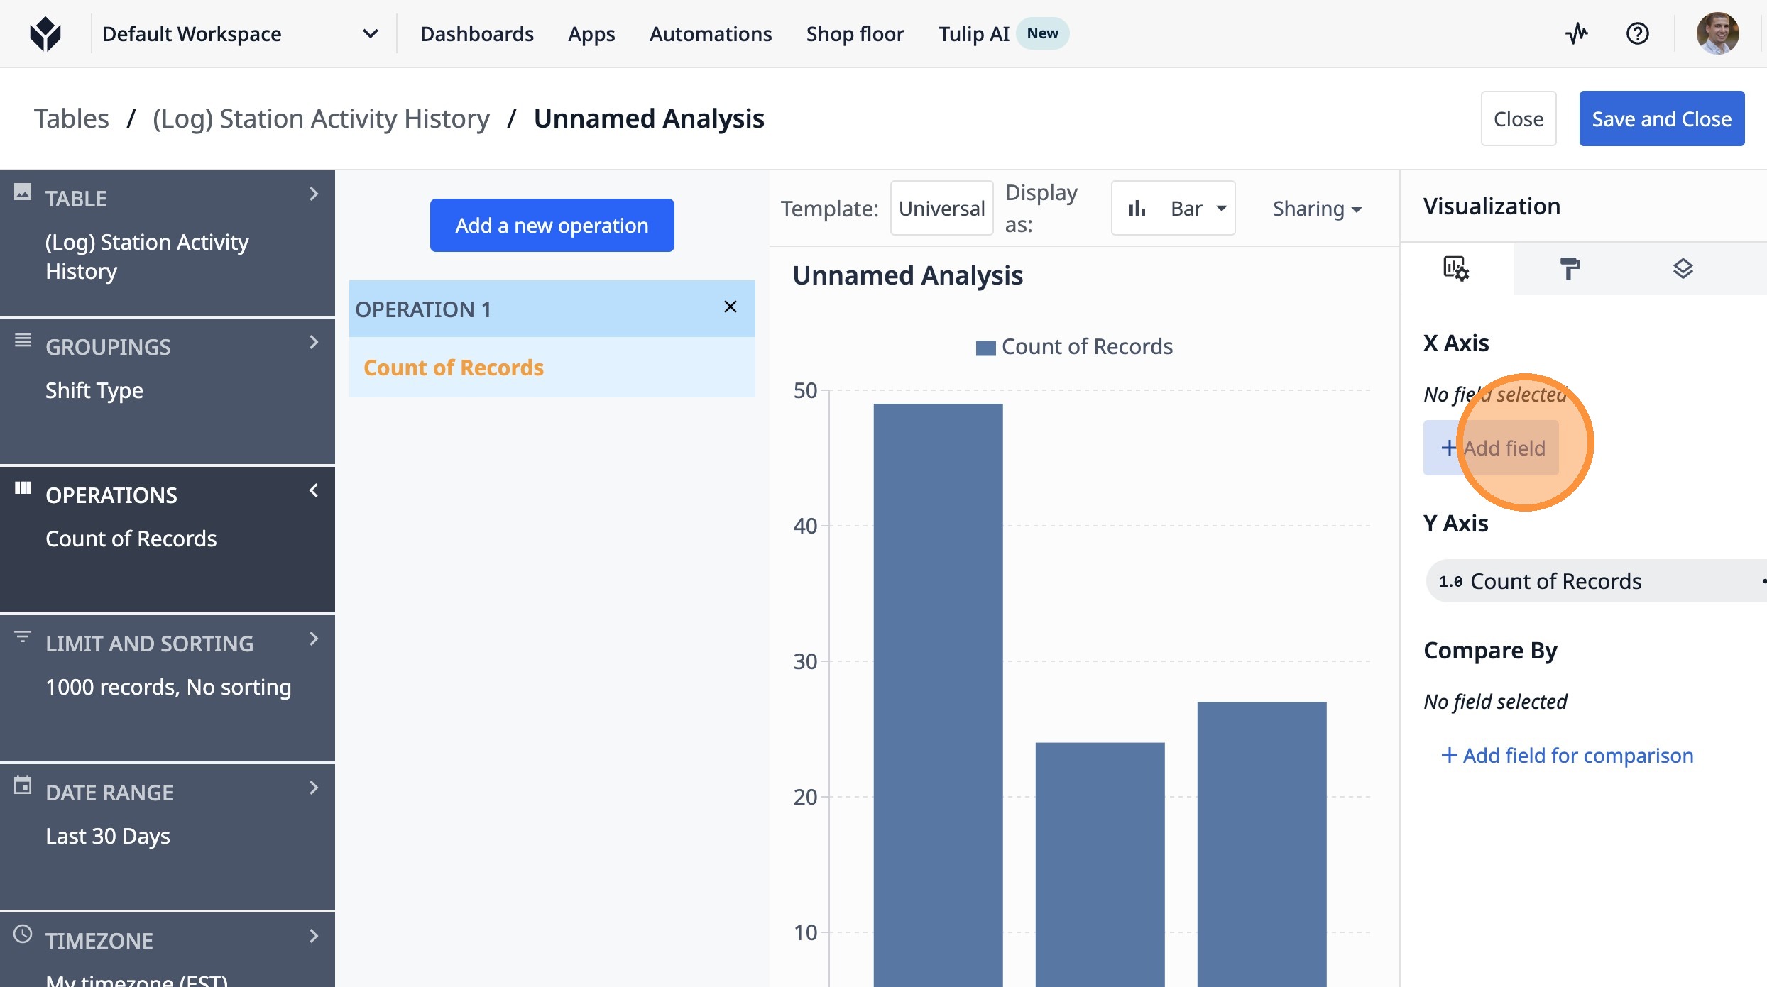Open the activity pulse icon

(1577, 33)
